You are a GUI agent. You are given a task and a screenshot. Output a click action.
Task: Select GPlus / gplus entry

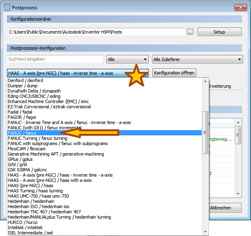coord(104,159)
